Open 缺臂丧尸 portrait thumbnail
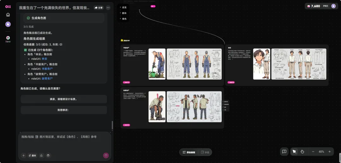This screenshot has width=341, height=163. (x=157, y=107)
